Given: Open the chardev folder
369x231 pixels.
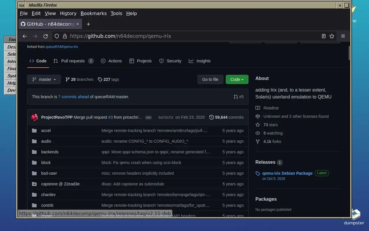Looking at the screenshot, I should 48,195.
